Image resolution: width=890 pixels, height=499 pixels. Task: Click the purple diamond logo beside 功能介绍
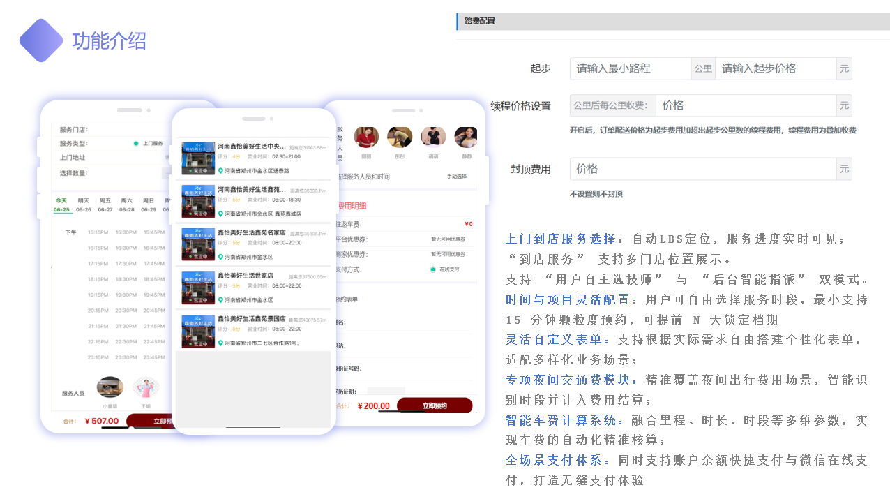coord(41,40)
